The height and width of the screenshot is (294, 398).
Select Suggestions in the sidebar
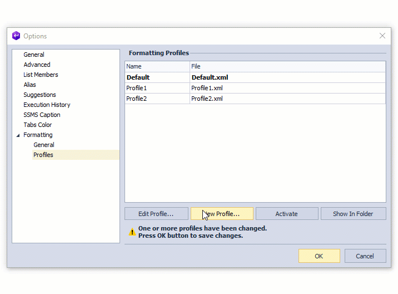tap(39, 95)
